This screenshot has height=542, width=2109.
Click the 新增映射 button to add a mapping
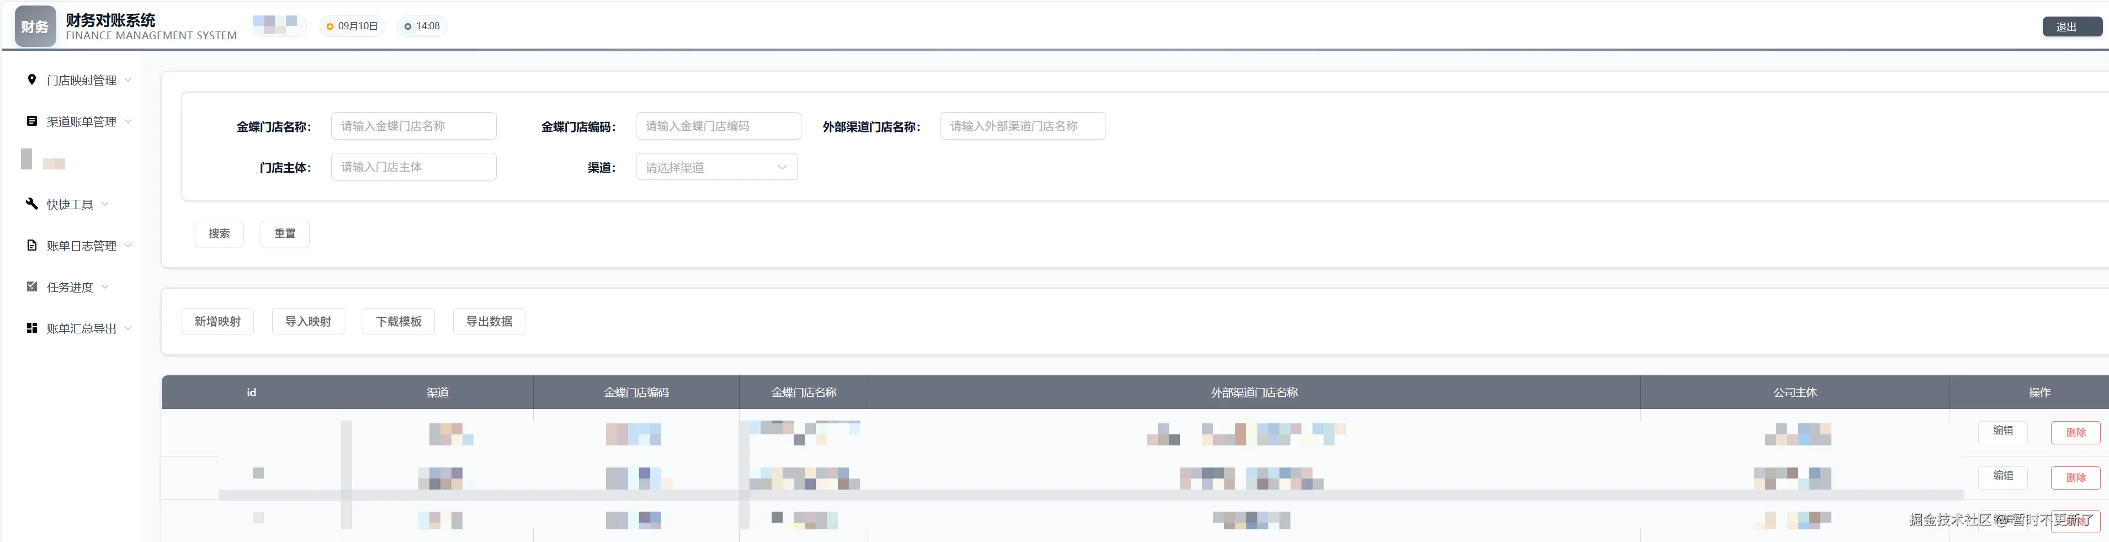218,321
